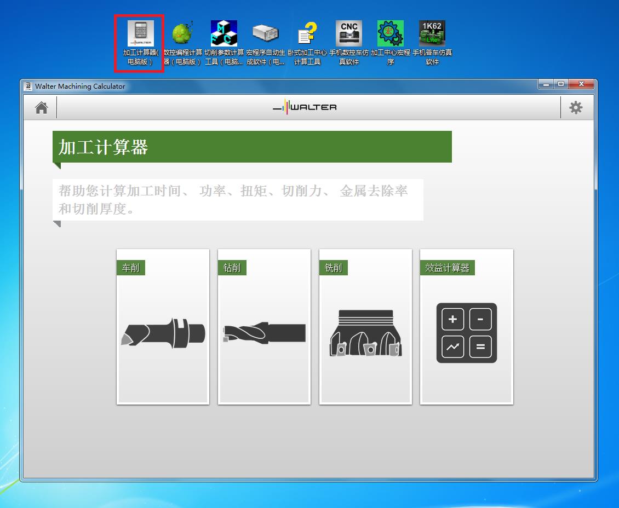The width and height of the screenshot is (619, 508).
Task: Choose the 铣削 milling cutter card
Action: click(365, 327)
